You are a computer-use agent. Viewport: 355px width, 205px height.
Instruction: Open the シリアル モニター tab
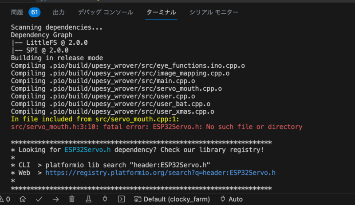click(x=214, y=12)
